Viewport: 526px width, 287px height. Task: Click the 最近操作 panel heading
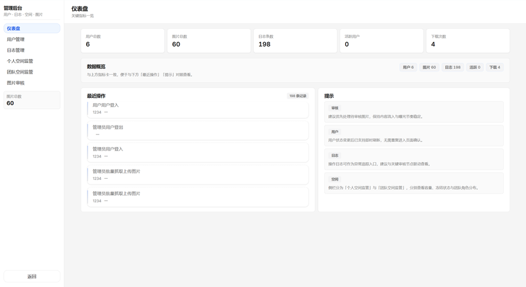(96, 96)
